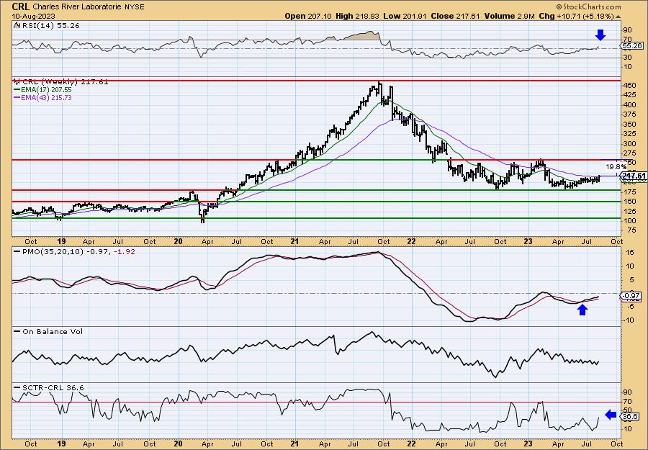Click the RSI 55.26 value tag on right axis

pos(631,46)
